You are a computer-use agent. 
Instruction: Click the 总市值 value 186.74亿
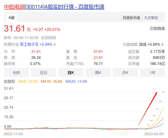tap(157, 64)
